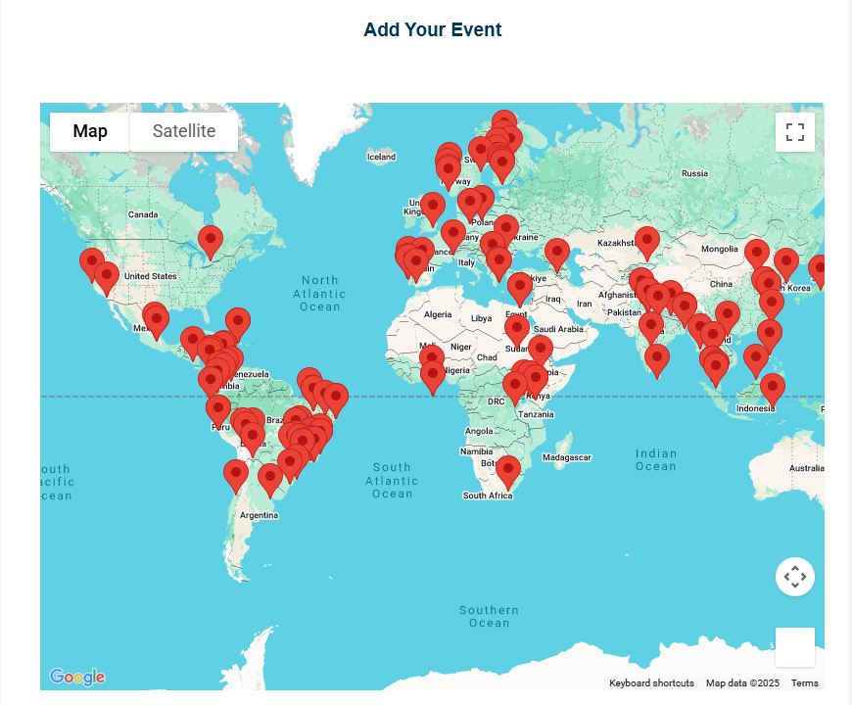This screenshot has width=852, height=705.
Task: Select the pin in Ethiopia near the Red Sea
Action: [x=541, y=352]
